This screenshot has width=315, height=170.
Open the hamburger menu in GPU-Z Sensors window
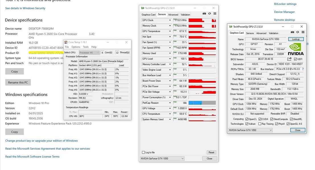click(x=215, y=14)
